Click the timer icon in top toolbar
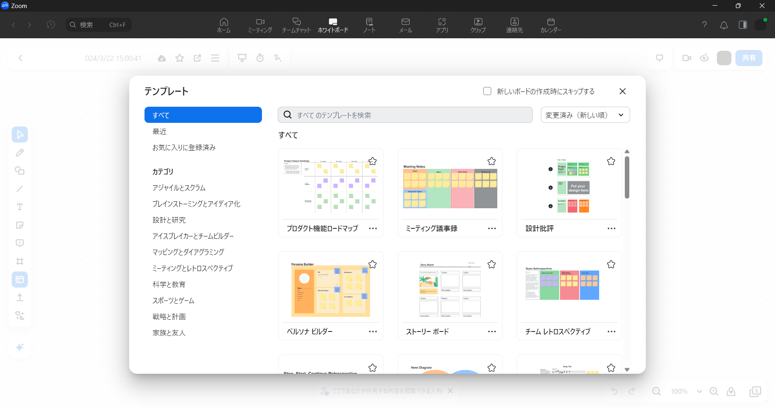Viewport: 775px width, 408px height. [x=260, y=58]
